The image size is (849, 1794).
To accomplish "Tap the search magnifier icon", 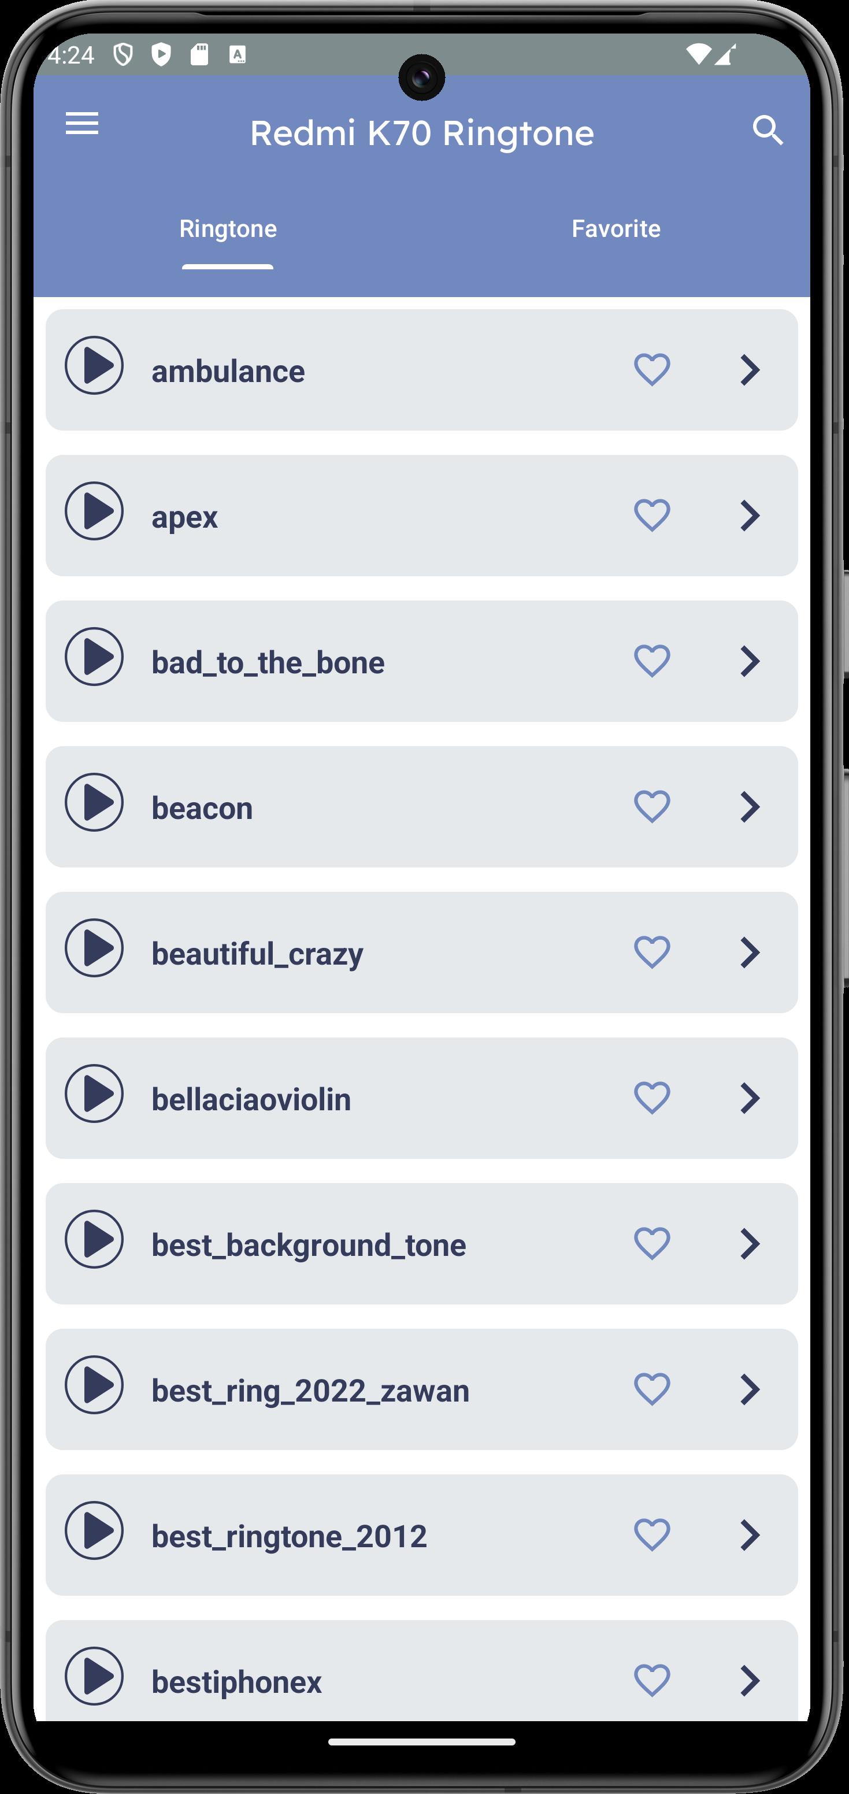I will pyautogui.click(x=768, y=130).
